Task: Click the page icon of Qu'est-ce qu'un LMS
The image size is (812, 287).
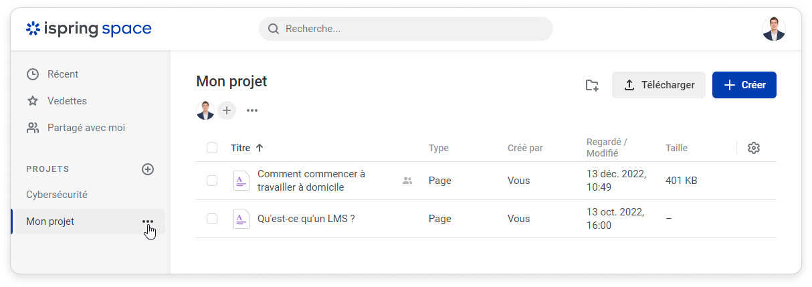Action: point(241,219)
